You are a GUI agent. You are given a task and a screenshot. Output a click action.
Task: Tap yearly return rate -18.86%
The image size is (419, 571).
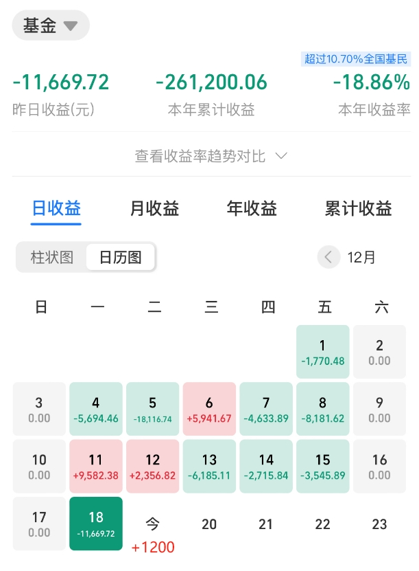372,82
